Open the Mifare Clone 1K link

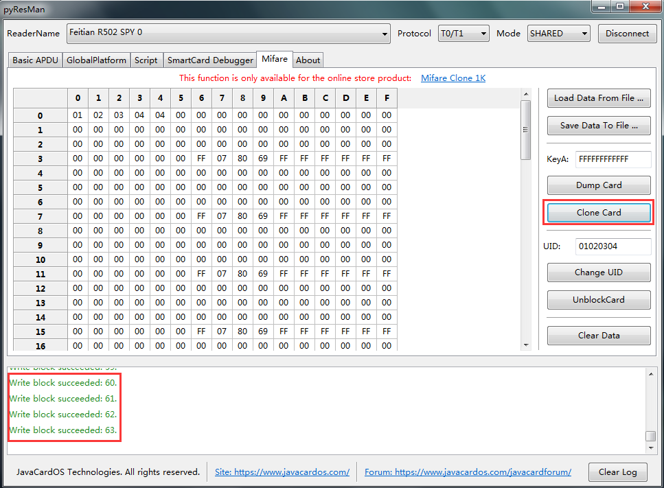(453, 78)
